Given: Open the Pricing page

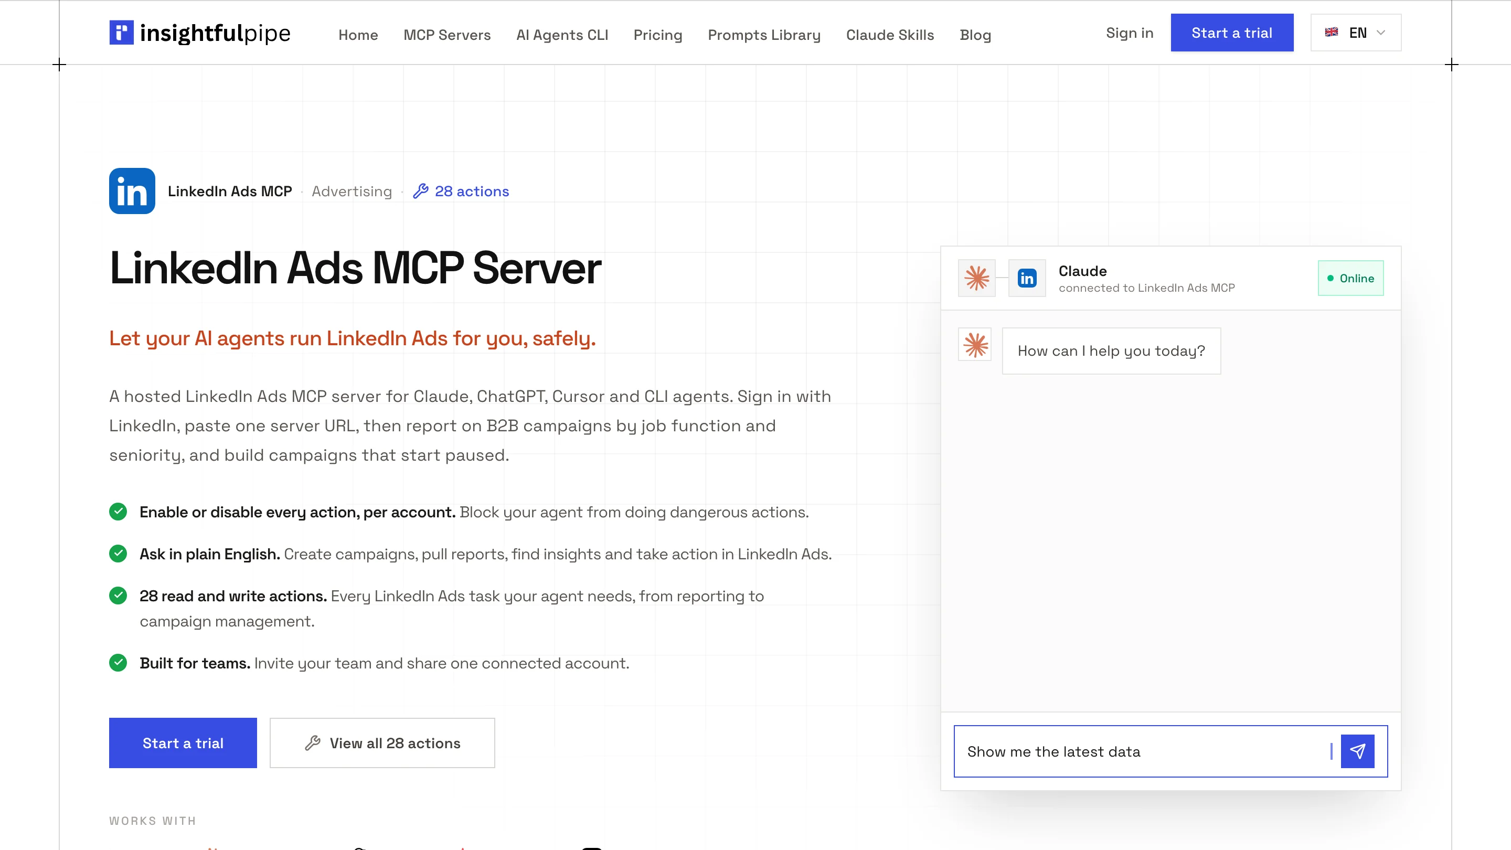Looking at the screenshot, I should [658, 35].
